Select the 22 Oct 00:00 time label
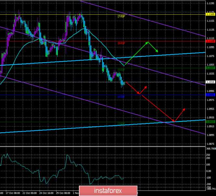 [x=31, y=193]
